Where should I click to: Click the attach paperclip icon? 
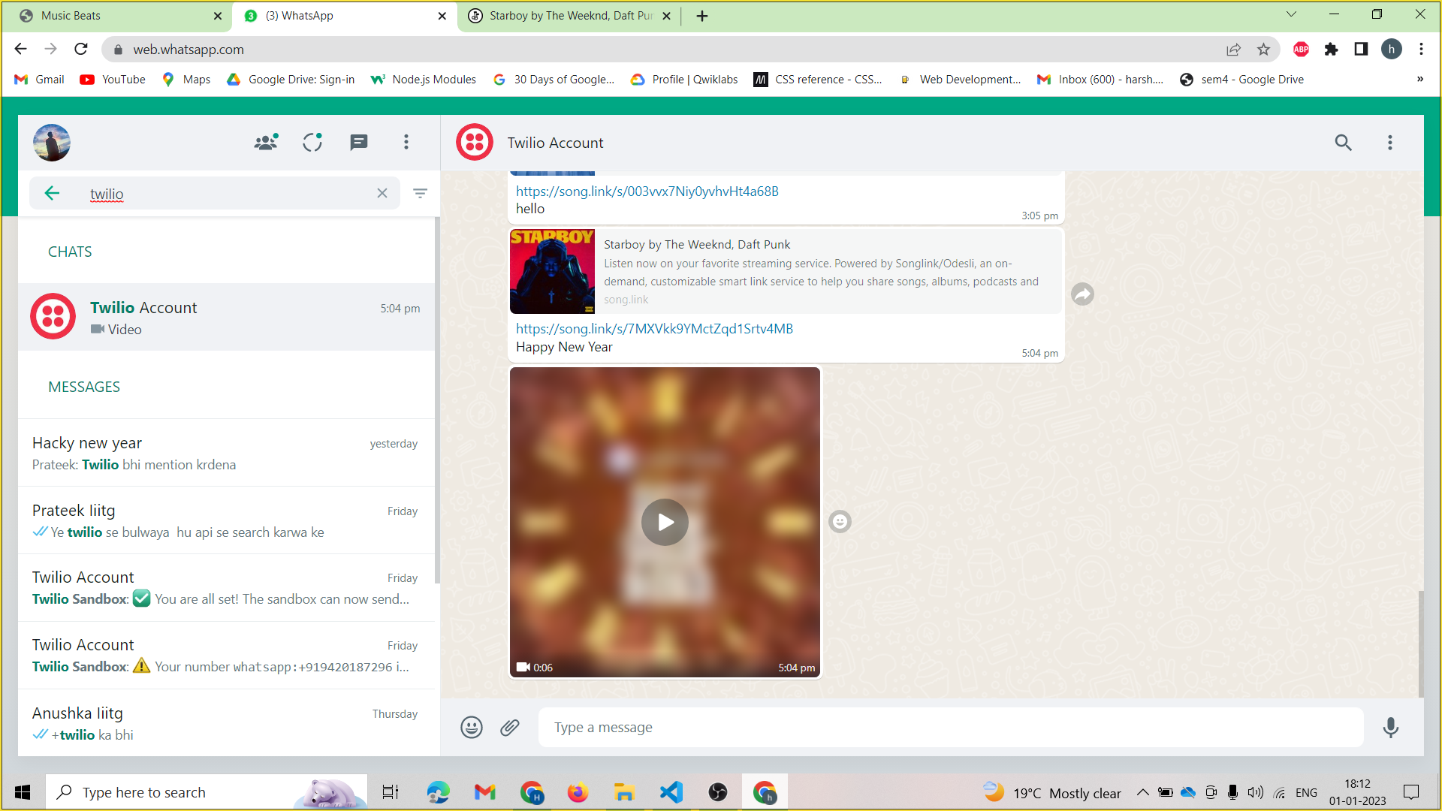510,727
